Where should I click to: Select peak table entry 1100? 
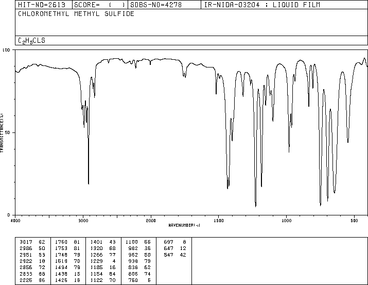coord(138,242)
